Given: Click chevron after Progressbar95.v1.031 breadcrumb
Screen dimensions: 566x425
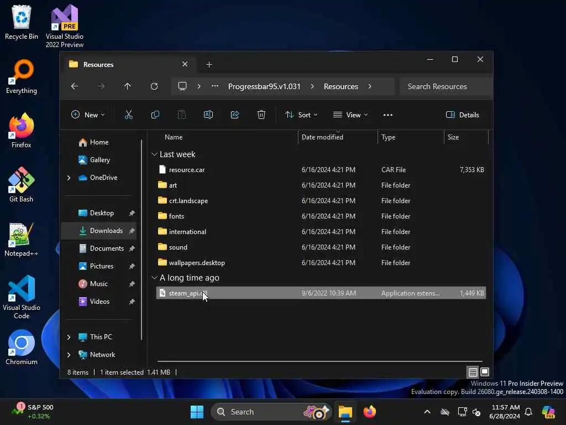Looking at the screenshot, I should tap(312, 86).
